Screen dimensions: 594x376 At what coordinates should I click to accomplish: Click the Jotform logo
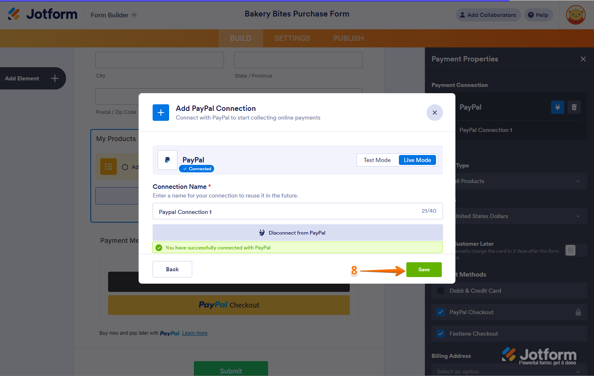point(42,14)
